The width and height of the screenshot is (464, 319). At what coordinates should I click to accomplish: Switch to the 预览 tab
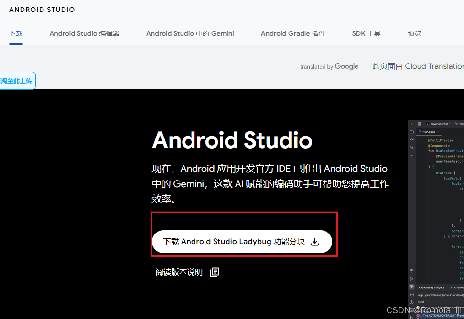tap(414, 33)
